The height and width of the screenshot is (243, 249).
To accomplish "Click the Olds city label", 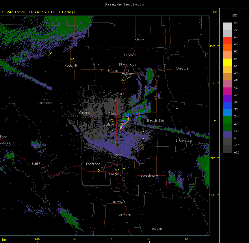I will 112,114.
